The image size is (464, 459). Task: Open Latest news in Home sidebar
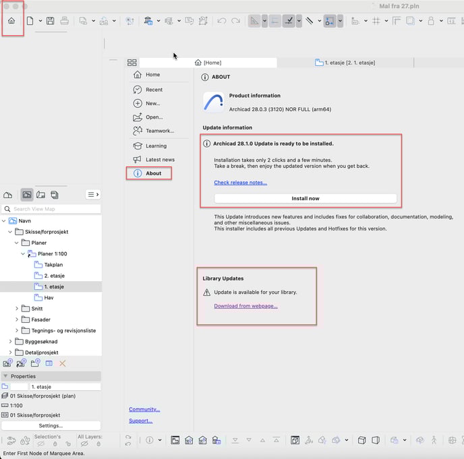point(154,160)
